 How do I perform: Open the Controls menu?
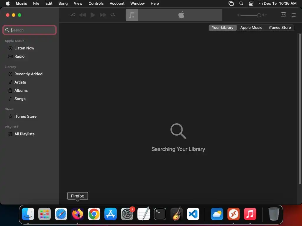pos(96,3)
